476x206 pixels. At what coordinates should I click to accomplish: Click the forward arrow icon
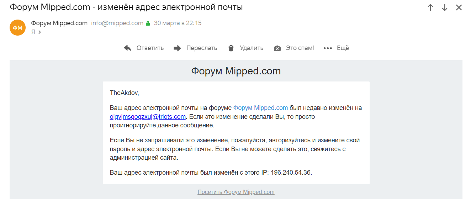pos(177,48)
